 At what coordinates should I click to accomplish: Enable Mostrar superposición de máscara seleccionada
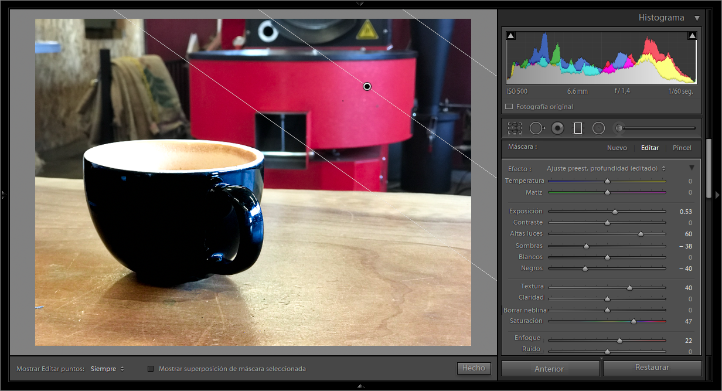pos(151,369)
